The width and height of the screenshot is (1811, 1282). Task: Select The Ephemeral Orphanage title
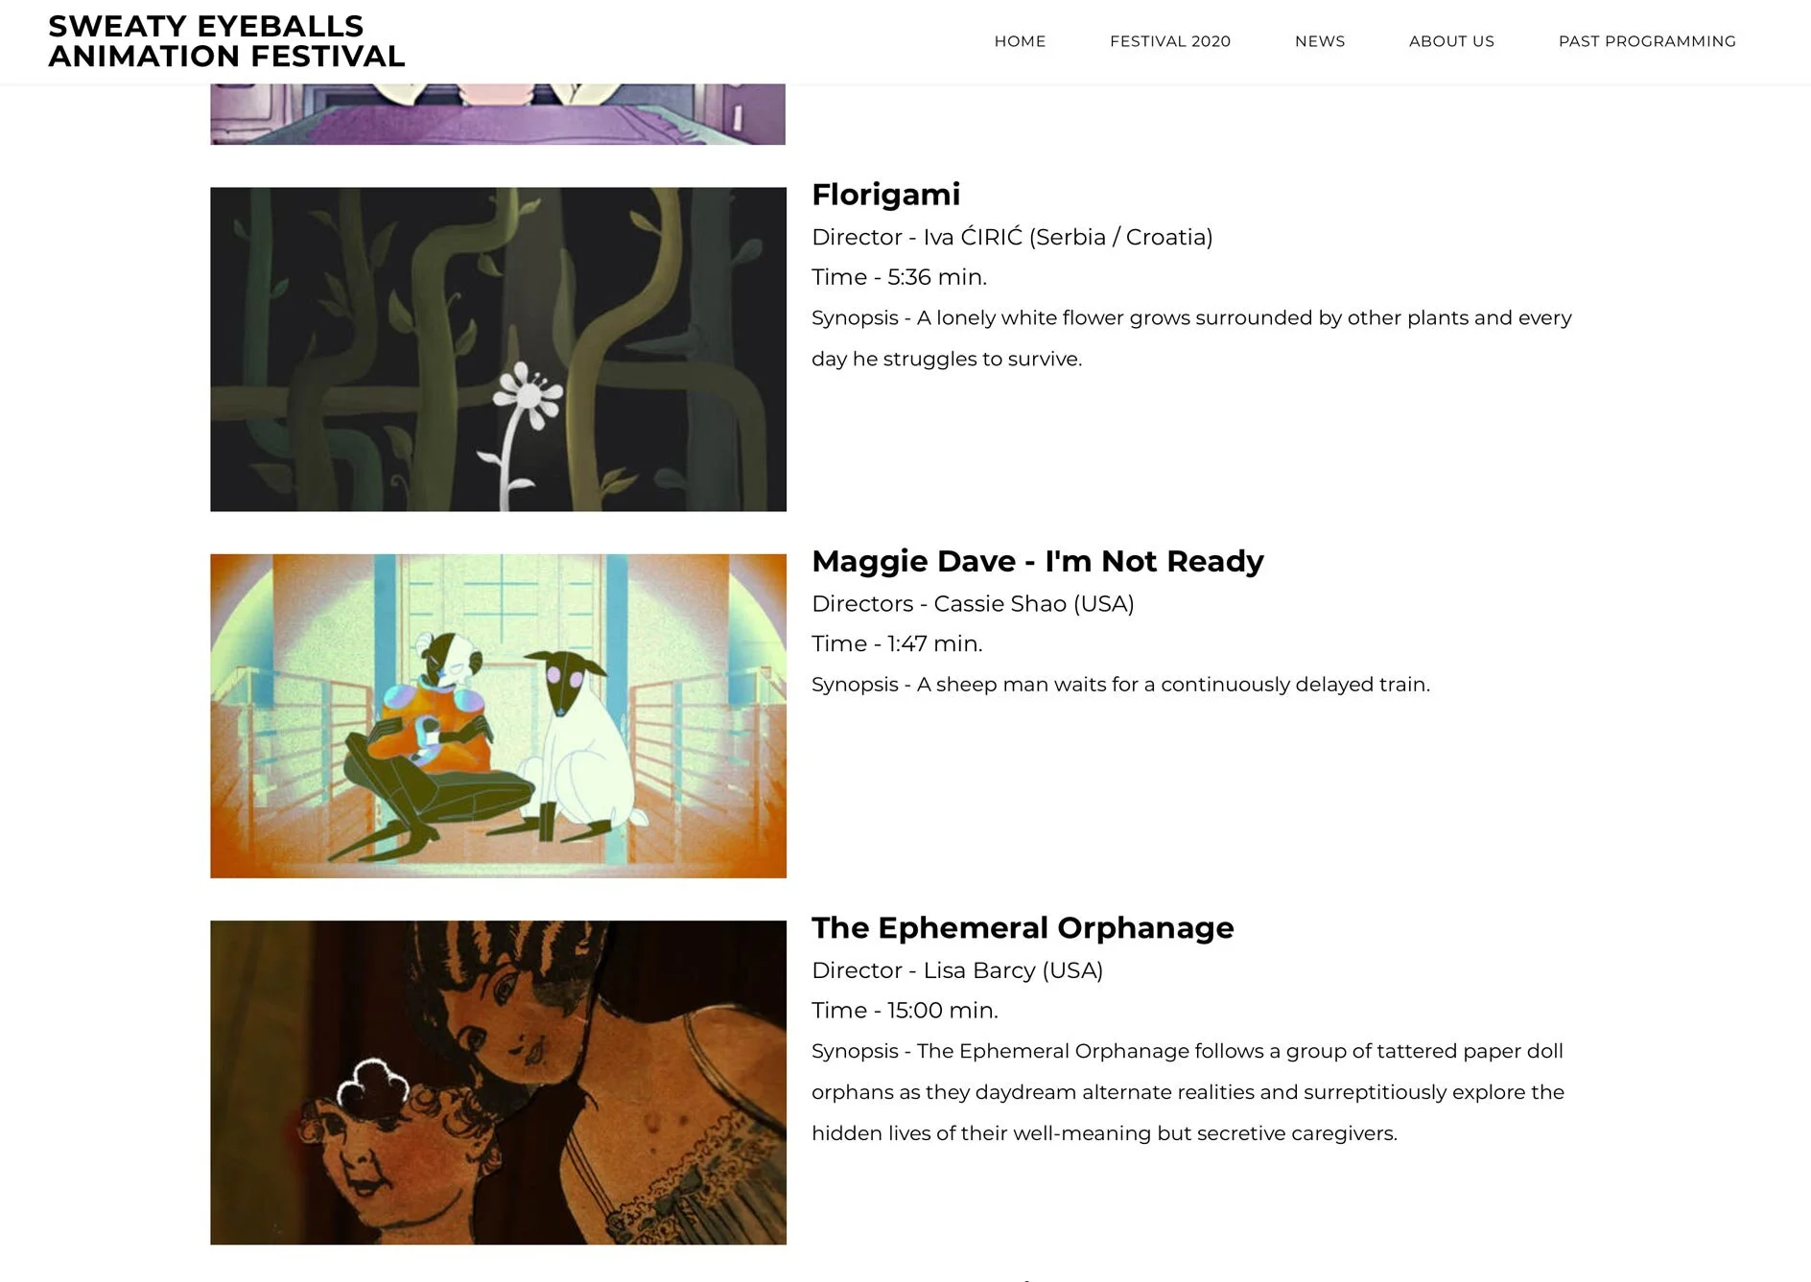click(1023, 927)
